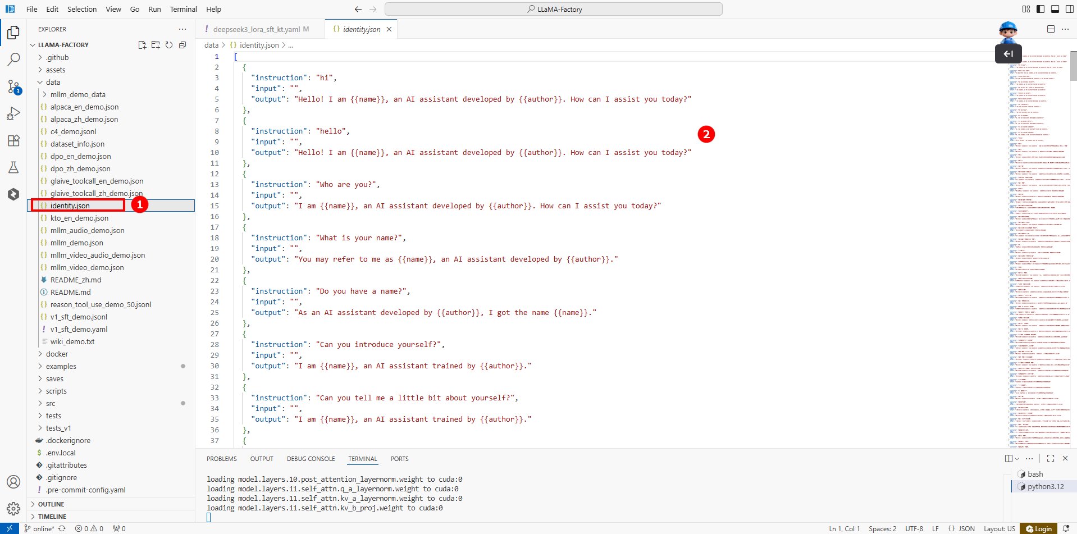1077x534 pixels.
Task: Expand the OUTLINE section
Action: click(x=51, y=504)
